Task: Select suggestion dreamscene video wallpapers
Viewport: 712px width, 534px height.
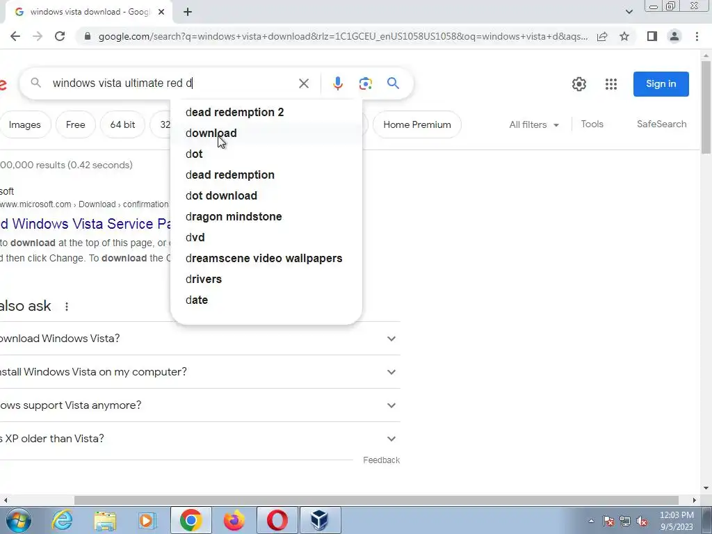Action: (x=266, y=259)
